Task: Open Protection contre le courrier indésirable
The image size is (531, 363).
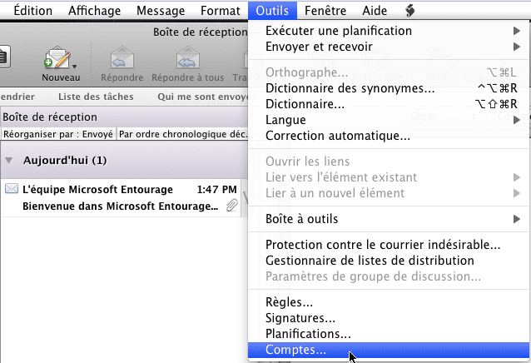Action: [x=389, y=245]
